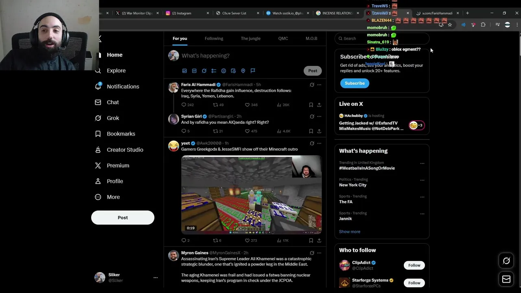Open the Creator Studio icon
The image size is (521, 293).
pyautogui.click(x=98, y=150)
